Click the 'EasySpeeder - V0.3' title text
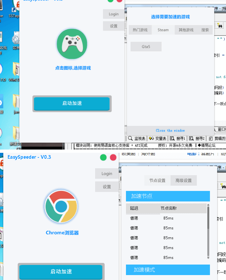Image resolution: width=226 pixels, height=280 pixels. (29, 157)
